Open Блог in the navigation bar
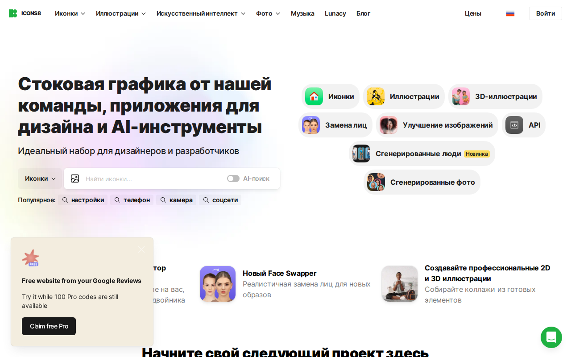This screenshot has width=571, height=357. click(363, 13)
